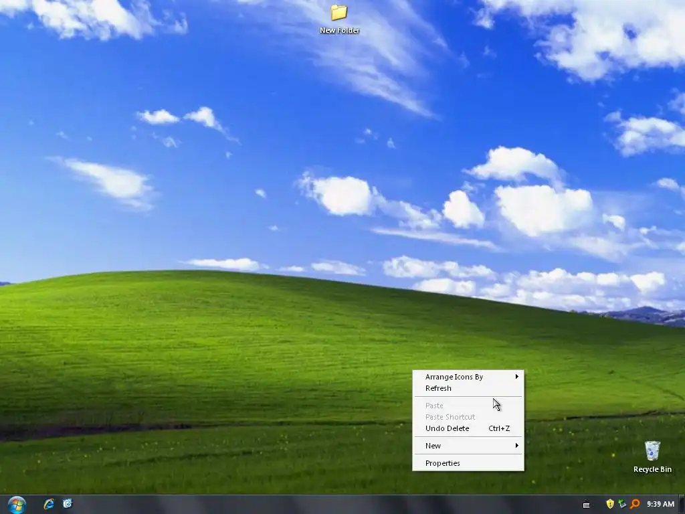Click the 9:39 AM taskbar clock
Image resolution: width=685 pixels, height=514 pixels.
click(660, 504)
